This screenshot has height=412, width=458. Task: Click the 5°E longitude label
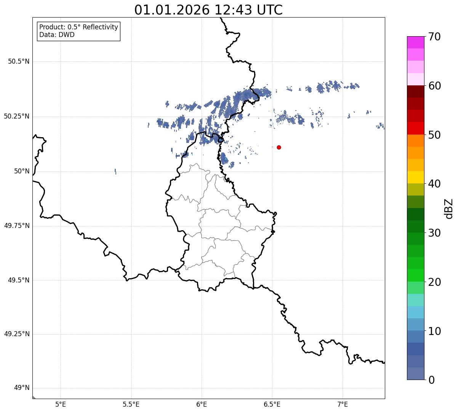coord(61,404)
